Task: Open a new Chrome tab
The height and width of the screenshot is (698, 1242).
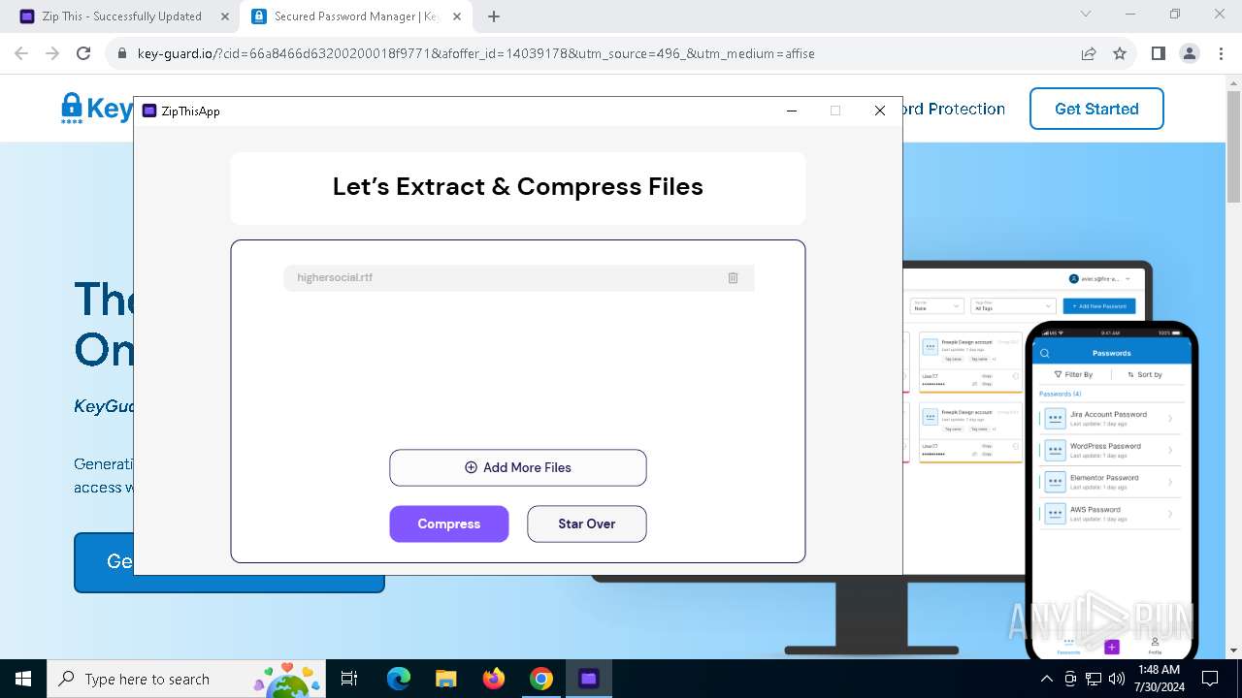Action: (x=494, y=16)
